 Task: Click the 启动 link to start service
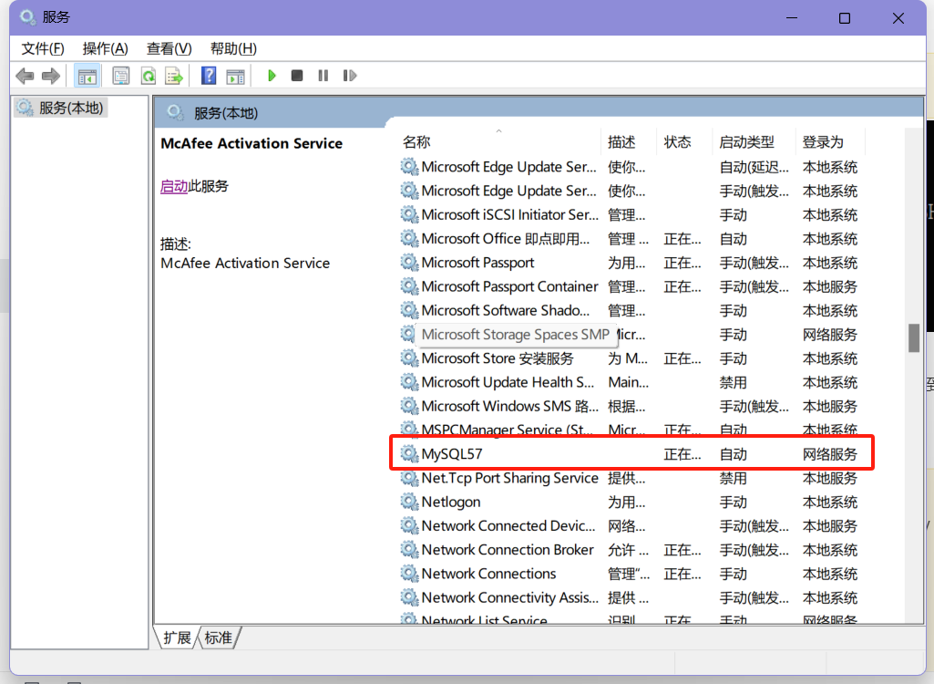click(173, 186)
